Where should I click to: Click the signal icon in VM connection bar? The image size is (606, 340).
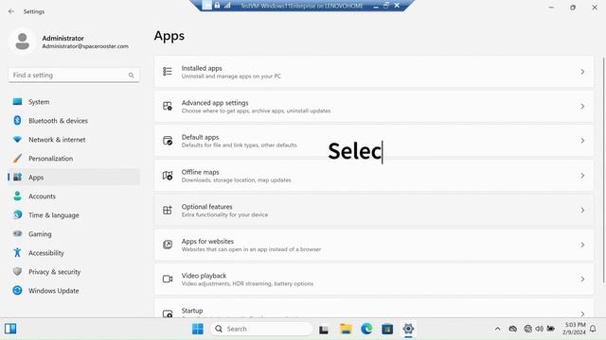[x=227, y=6]
